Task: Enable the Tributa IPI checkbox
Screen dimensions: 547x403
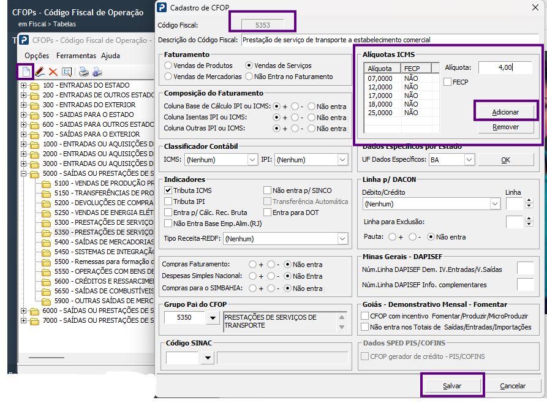Action: tap(168, 201)
